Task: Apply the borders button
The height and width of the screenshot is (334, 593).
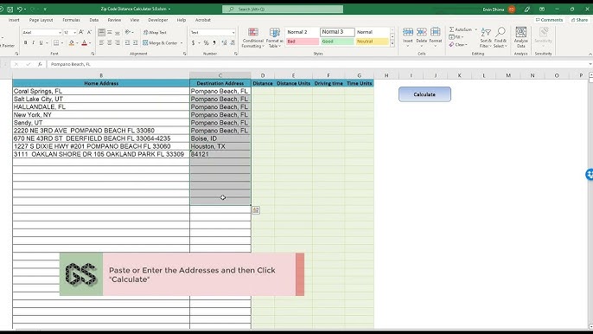Action: tap(56, 42)
